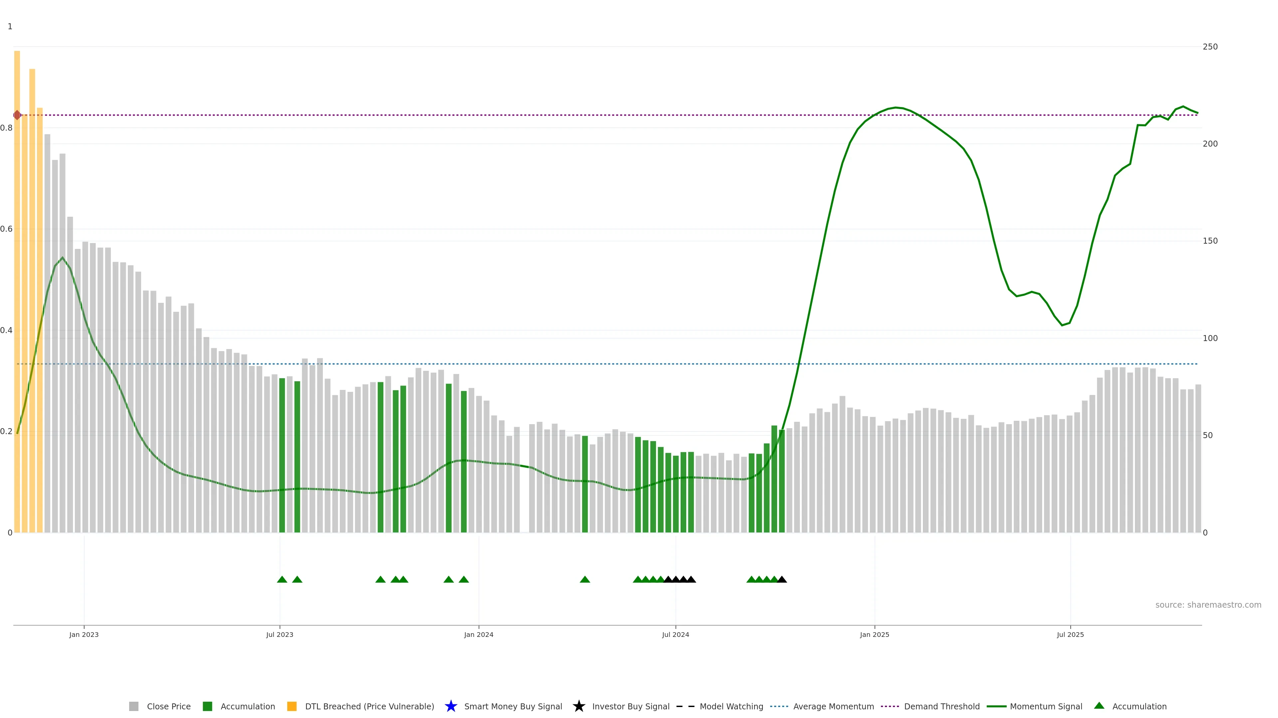Click the Average Momentum dotted legend line

click(x=779, y=706)
